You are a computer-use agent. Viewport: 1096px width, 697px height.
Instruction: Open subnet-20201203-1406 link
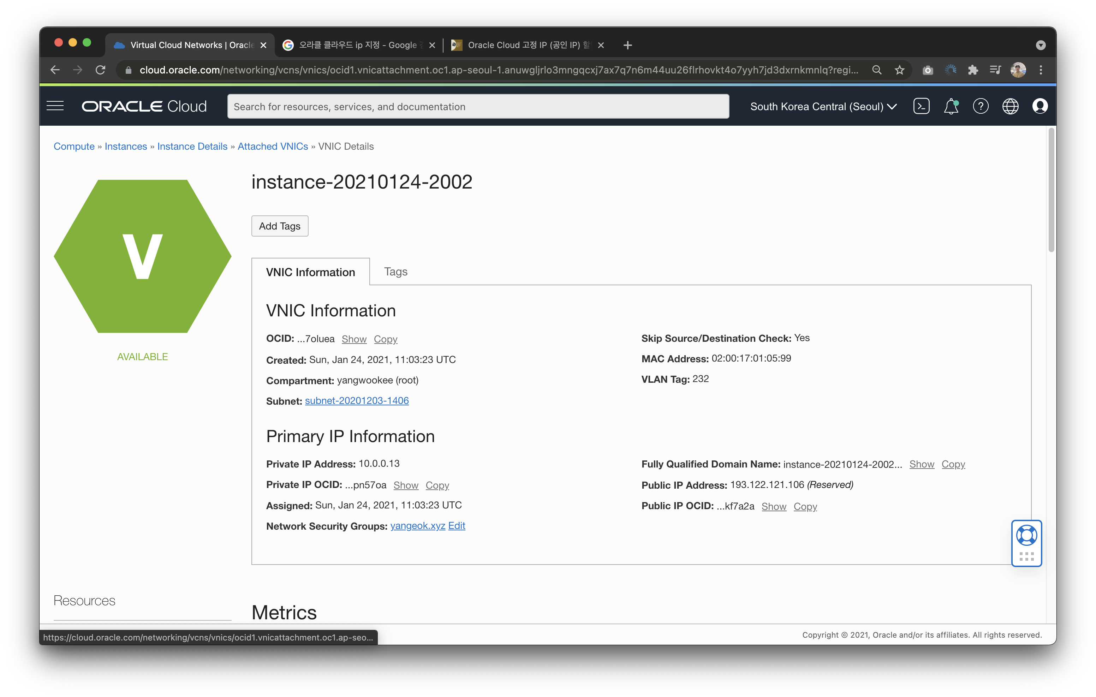coord(356,401)
